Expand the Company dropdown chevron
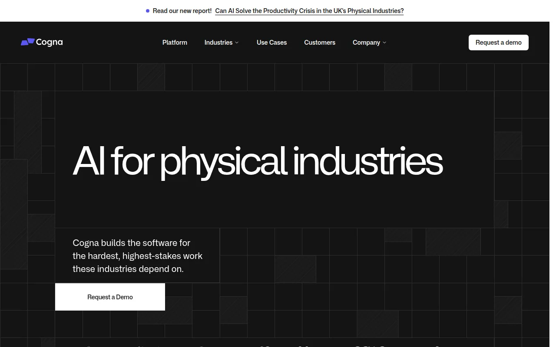 pyautogui.click(x=384, y=43)
